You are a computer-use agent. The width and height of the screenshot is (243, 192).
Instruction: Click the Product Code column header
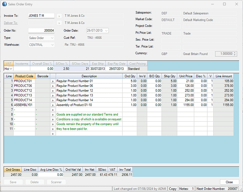point(24,76)
